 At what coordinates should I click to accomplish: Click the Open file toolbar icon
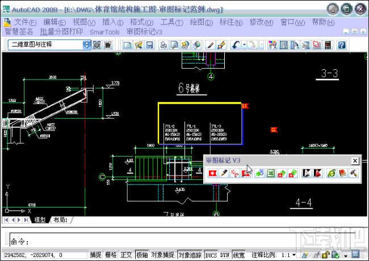pos(139,45)
